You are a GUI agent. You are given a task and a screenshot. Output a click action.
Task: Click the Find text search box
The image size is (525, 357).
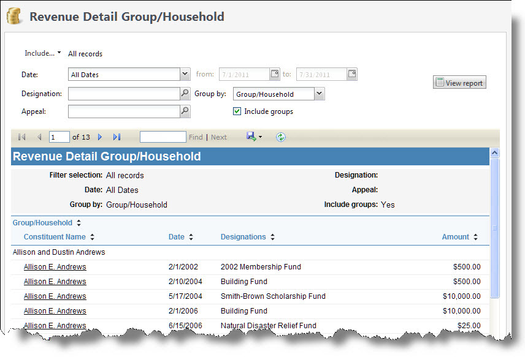(163, 137)
